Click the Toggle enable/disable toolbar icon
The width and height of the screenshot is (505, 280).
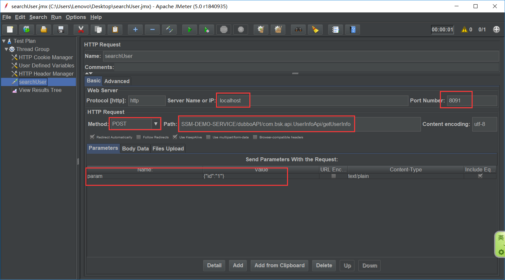pos(170,29)
